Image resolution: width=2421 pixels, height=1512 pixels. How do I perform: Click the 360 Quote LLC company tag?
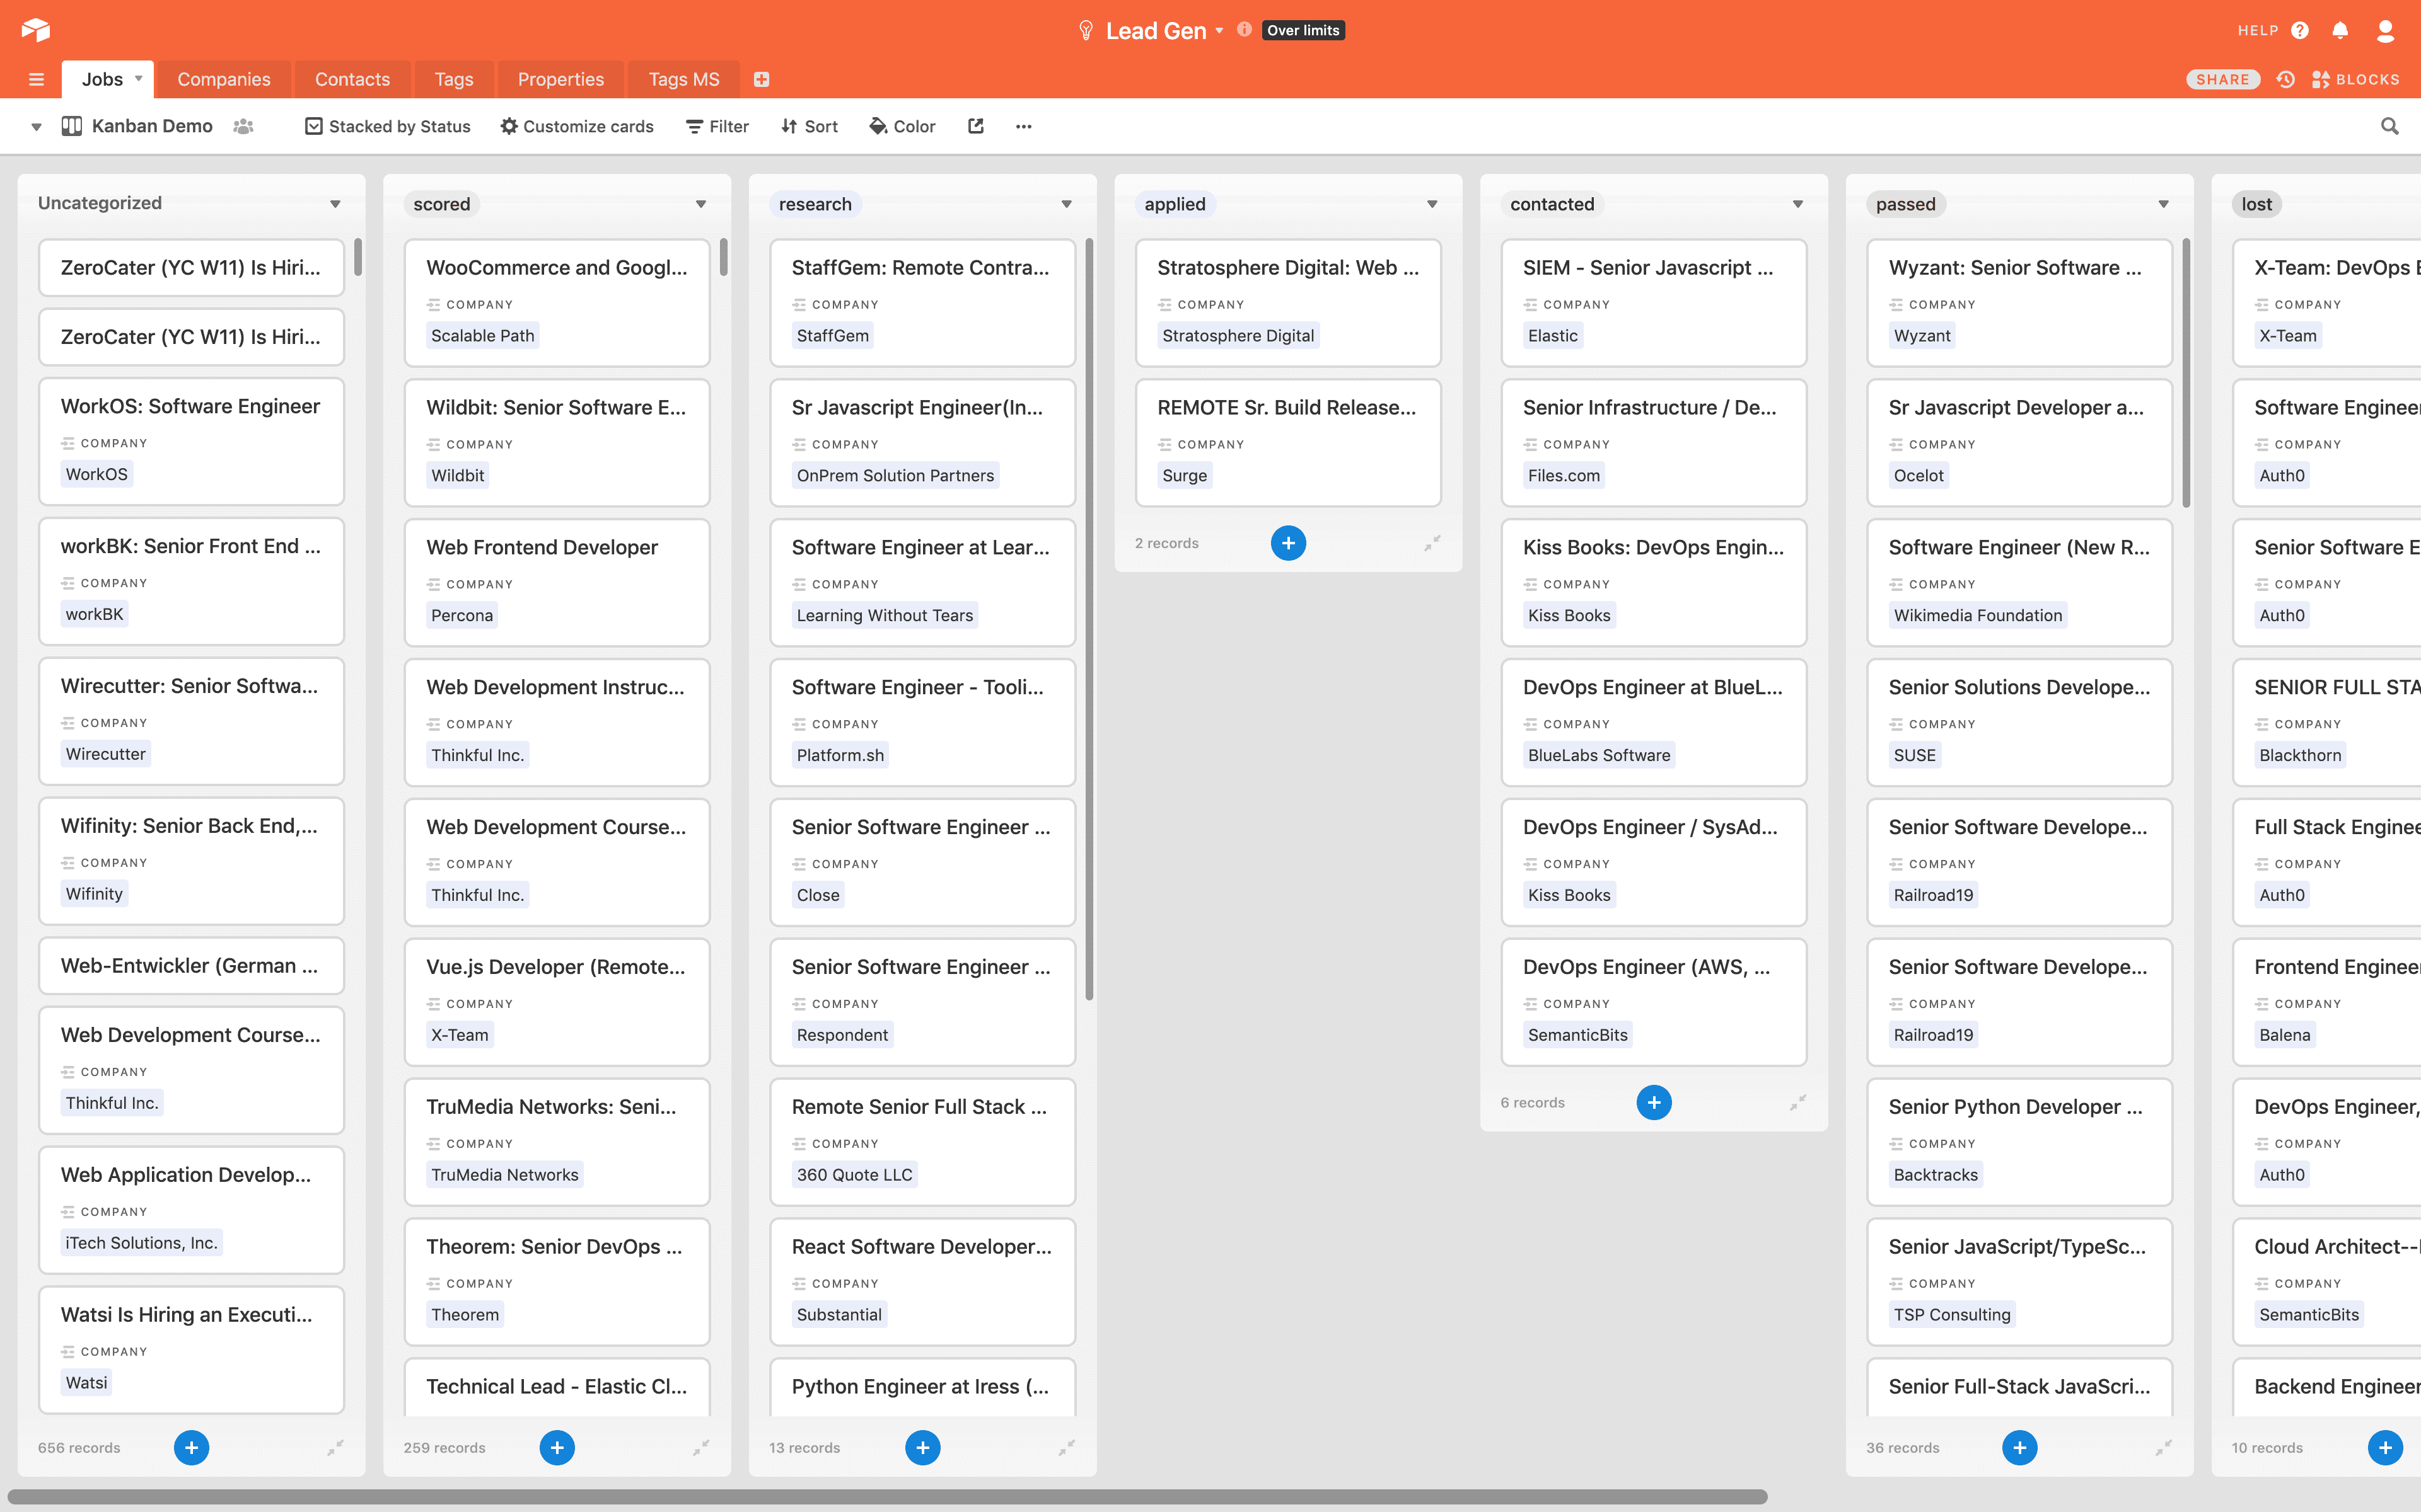(x=854, y=1175)
